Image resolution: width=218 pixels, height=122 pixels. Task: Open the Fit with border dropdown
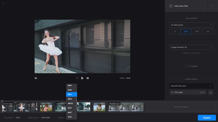tap(191, 25)
